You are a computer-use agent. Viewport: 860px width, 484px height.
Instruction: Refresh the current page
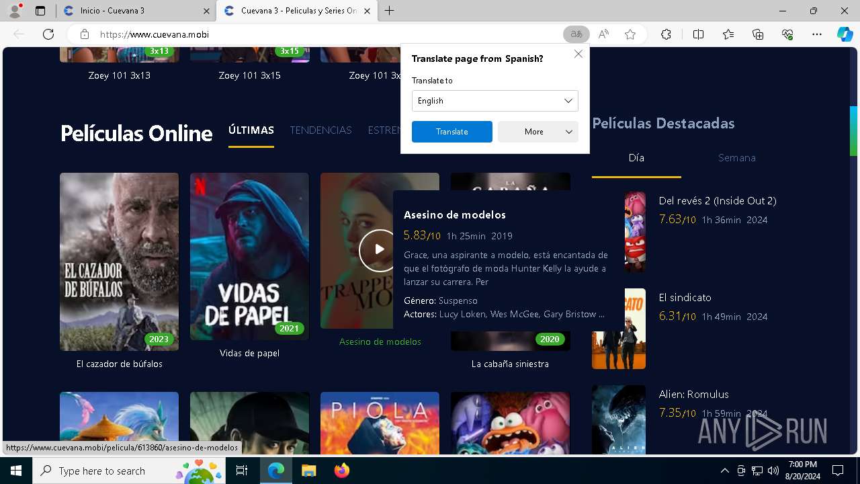coord(48,34)
